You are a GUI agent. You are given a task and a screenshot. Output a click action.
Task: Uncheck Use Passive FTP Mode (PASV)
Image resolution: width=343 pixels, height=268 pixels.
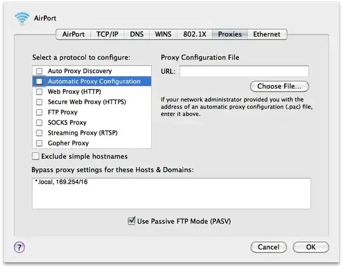pyautogui.click(x=131, y=221)
